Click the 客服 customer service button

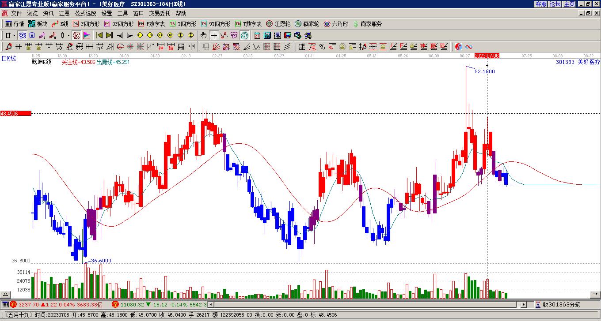click(x=541, y=4)
